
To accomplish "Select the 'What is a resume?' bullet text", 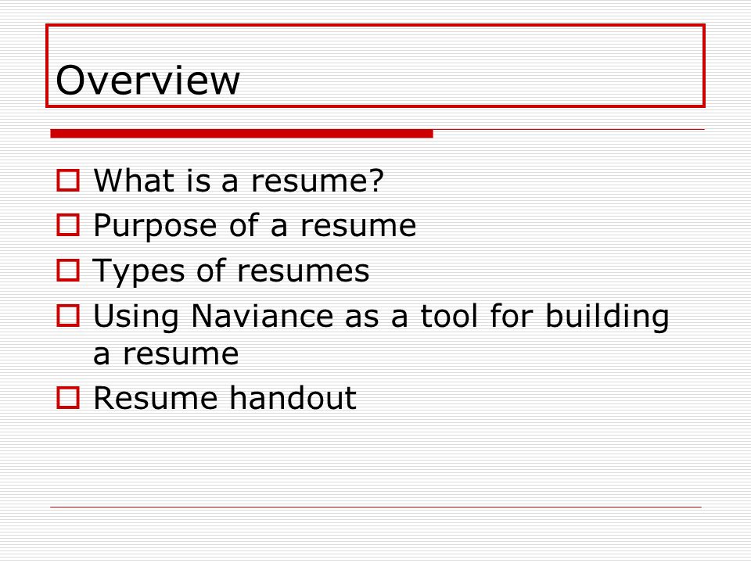I will coord(239,181).
